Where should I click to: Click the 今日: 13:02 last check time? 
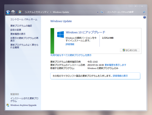pyautogui.click(x=93, y=62)
